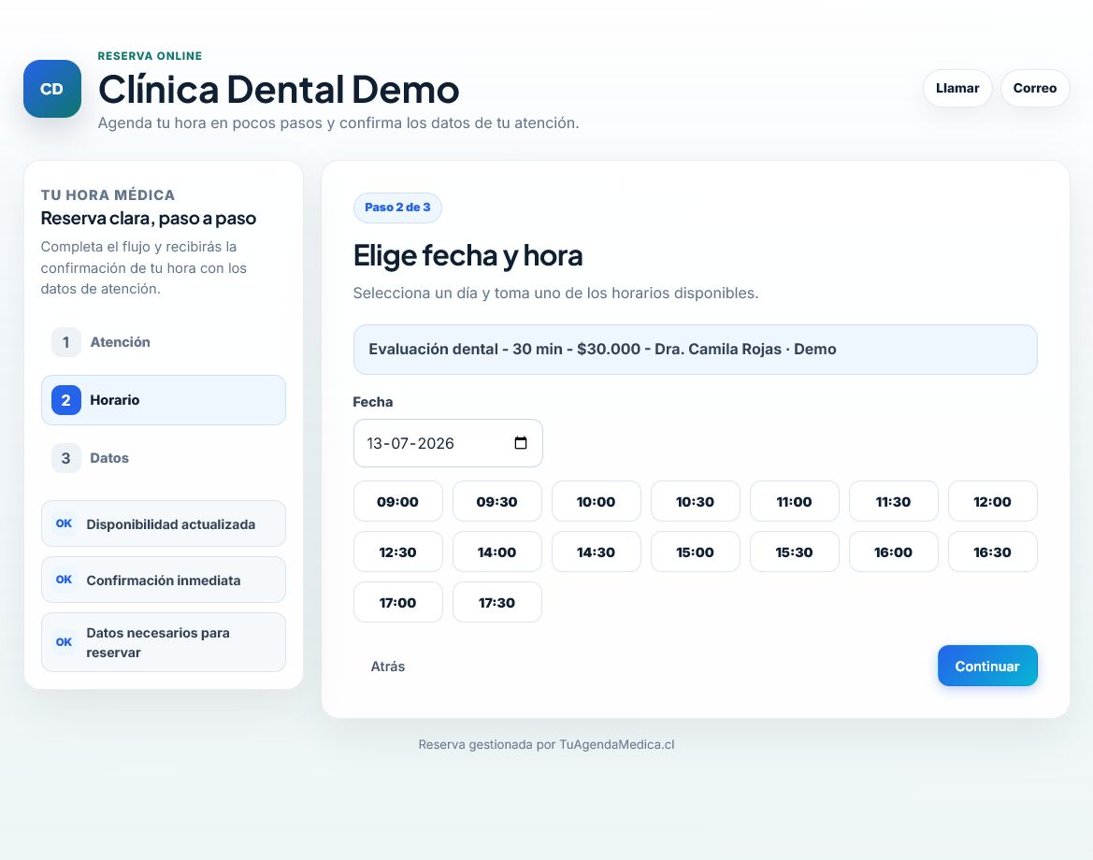1093x860 pixels.
Task: Click OK badge beside Disponibilidad actualizada
Action: [65, 523]
